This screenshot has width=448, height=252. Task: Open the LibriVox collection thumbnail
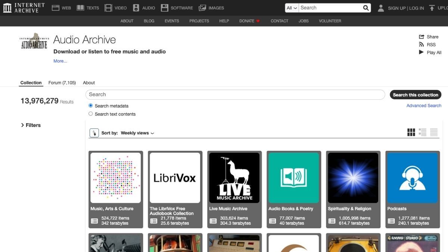click(175, 178)
